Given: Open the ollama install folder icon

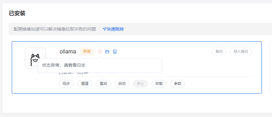Looking at the screenshot, I should (107, 52).
